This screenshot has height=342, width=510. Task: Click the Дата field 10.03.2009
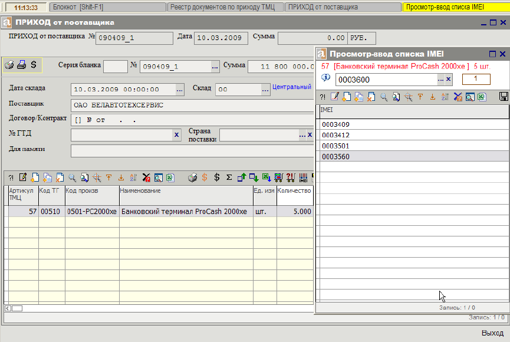point(221,38)
